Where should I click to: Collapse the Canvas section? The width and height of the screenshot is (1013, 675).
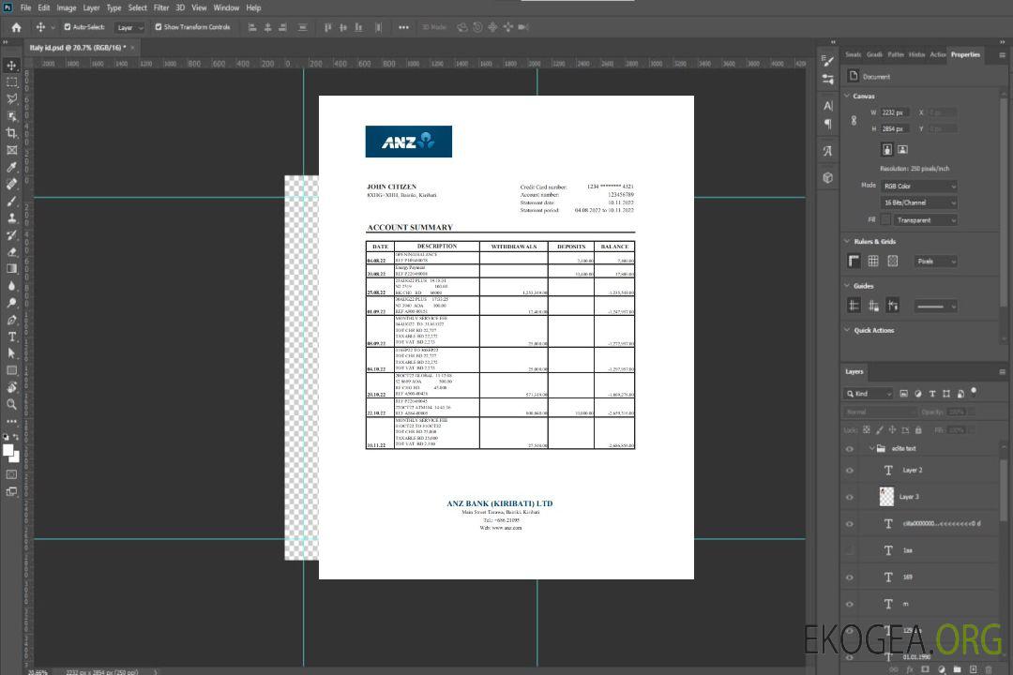click(847, 96)
